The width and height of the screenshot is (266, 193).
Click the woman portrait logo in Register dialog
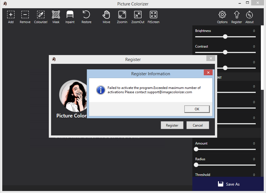click(73, 96)
